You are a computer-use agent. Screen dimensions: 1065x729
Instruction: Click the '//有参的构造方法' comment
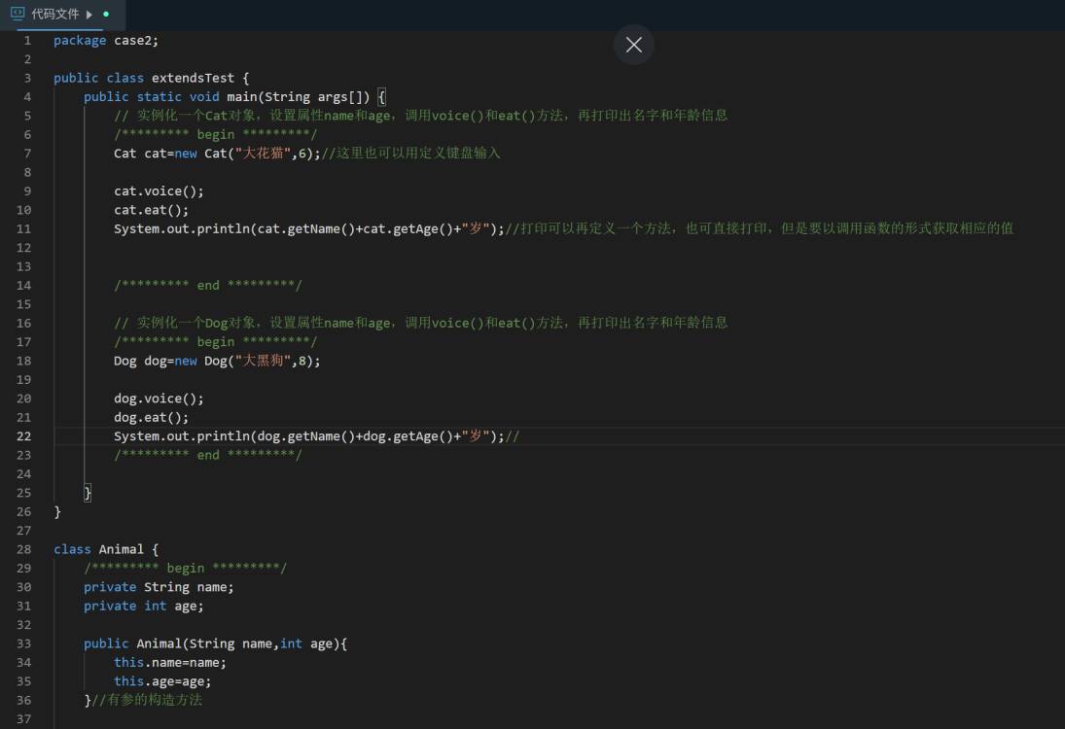[147, 700]
